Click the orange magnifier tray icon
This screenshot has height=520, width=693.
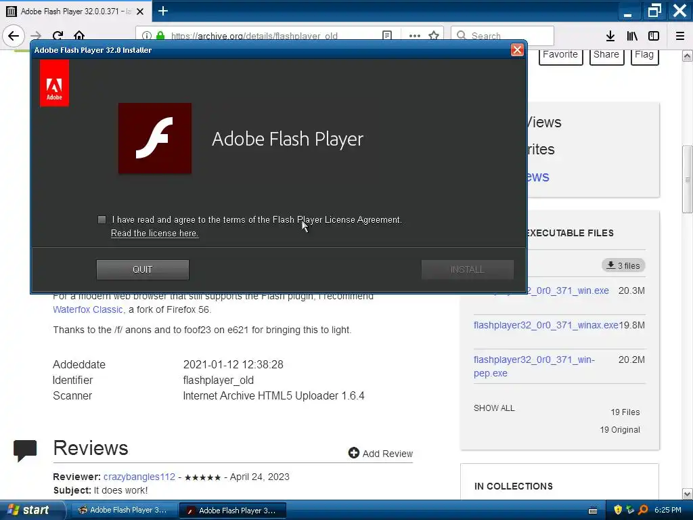click(x=643, y=510)
